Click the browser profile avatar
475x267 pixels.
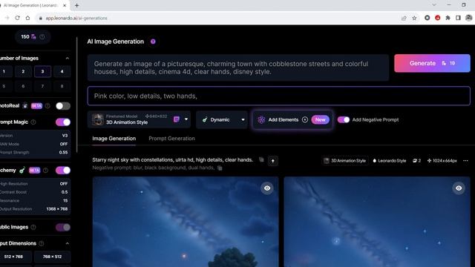(468, 18)
